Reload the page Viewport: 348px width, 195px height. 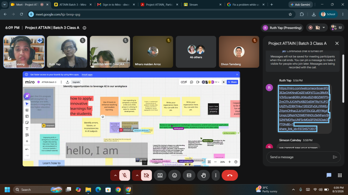point(21,14)
